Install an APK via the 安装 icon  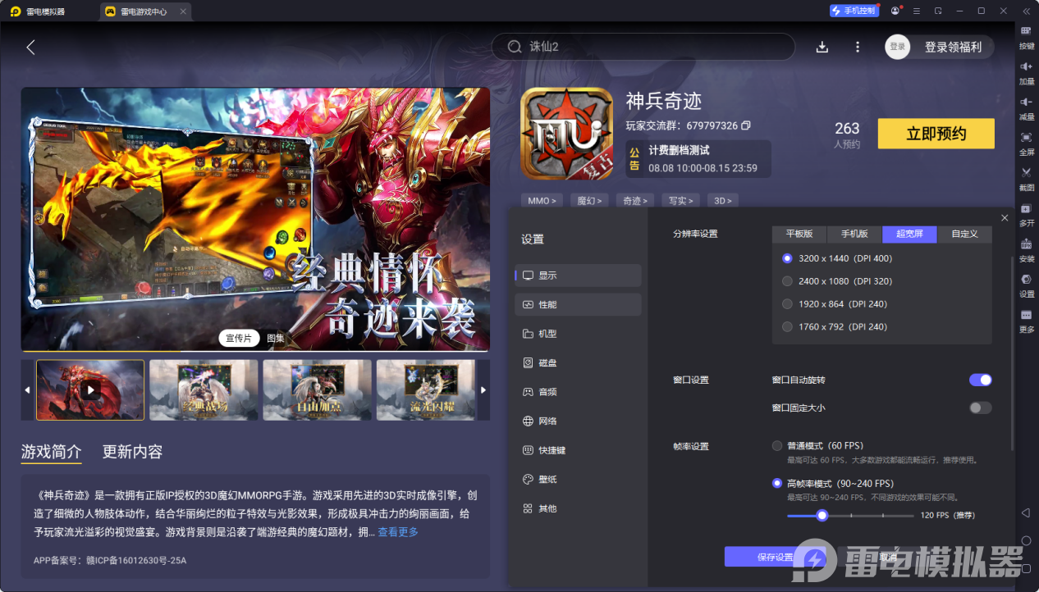click(x=1026, y=248)
